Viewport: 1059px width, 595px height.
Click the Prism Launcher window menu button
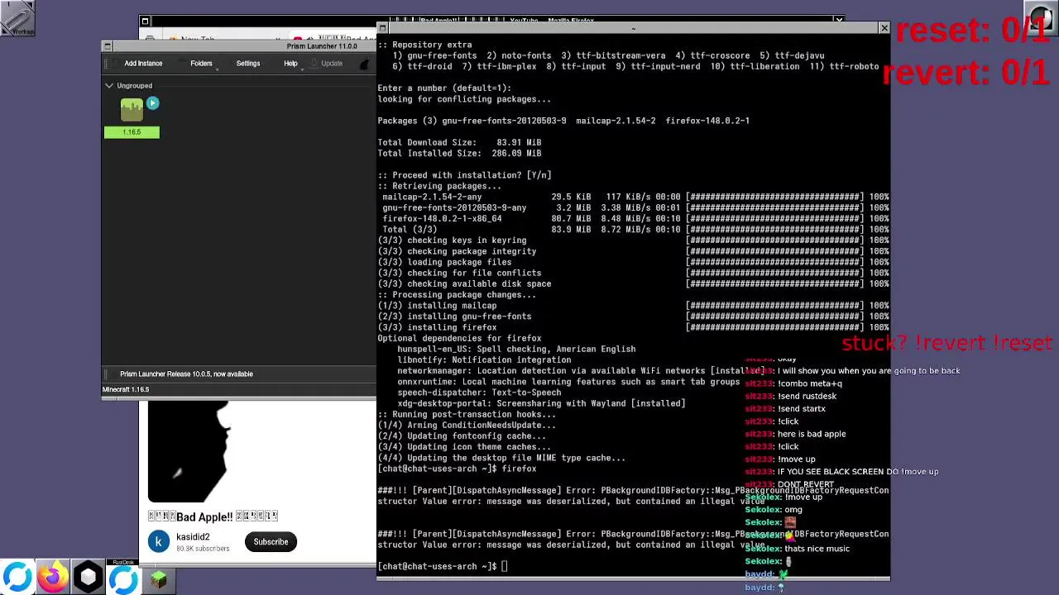(107, 46)
